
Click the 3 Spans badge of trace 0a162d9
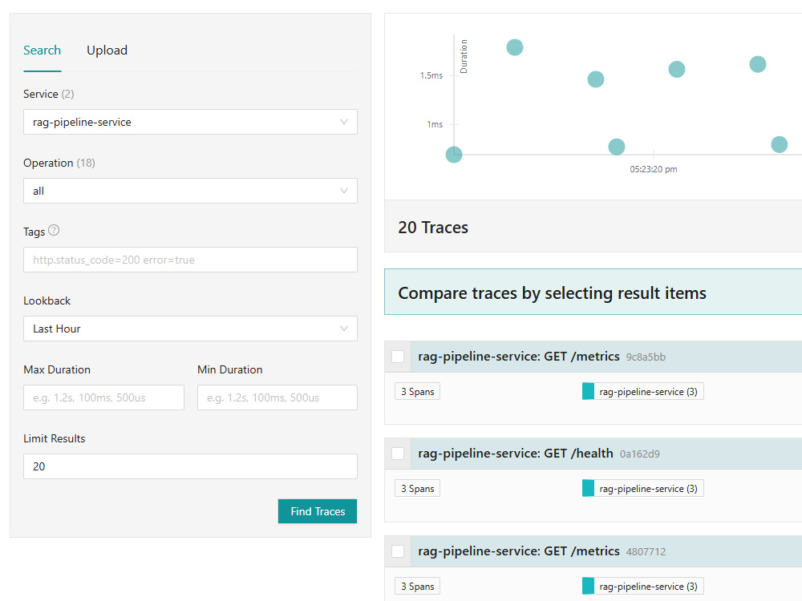click(417, 489)
